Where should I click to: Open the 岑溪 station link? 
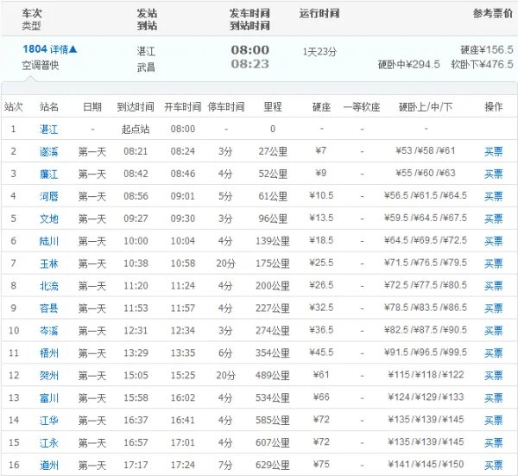(49, 331)
